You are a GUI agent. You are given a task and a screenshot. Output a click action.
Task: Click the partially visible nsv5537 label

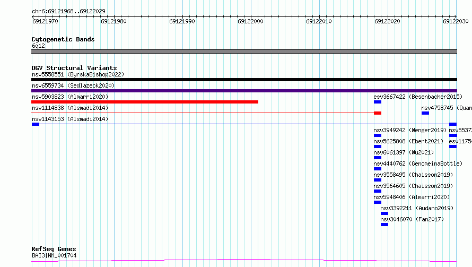coord(460,130)
